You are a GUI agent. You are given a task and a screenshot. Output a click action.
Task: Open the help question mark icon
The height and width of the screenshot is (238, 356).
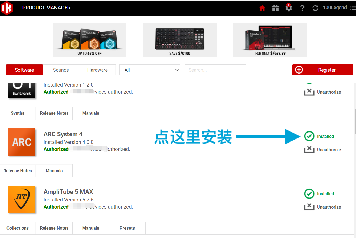pos(302,8)
